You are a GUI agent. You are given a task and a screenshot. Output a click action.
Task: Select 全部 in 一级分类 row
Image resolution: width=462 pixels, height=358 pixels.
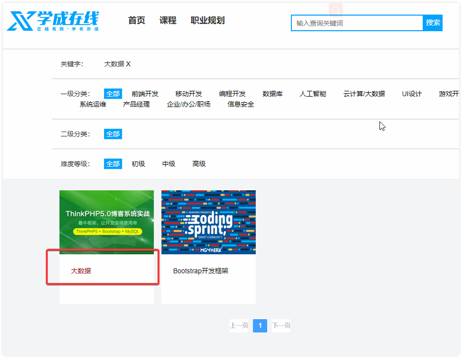(113, 94)
